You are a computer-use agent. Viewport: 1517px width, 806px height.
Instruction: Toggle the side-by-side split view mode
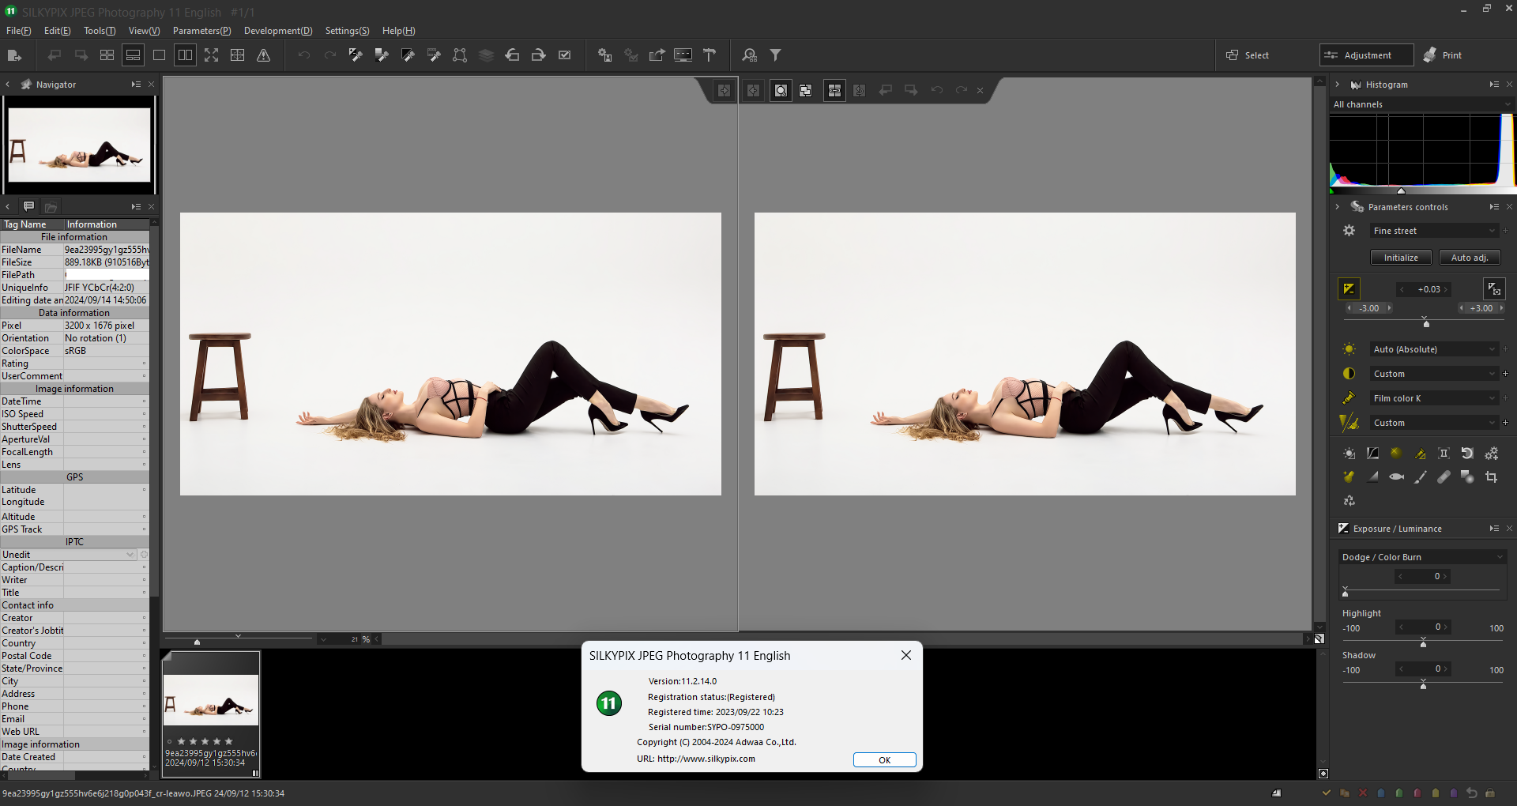tap(185, 55)
